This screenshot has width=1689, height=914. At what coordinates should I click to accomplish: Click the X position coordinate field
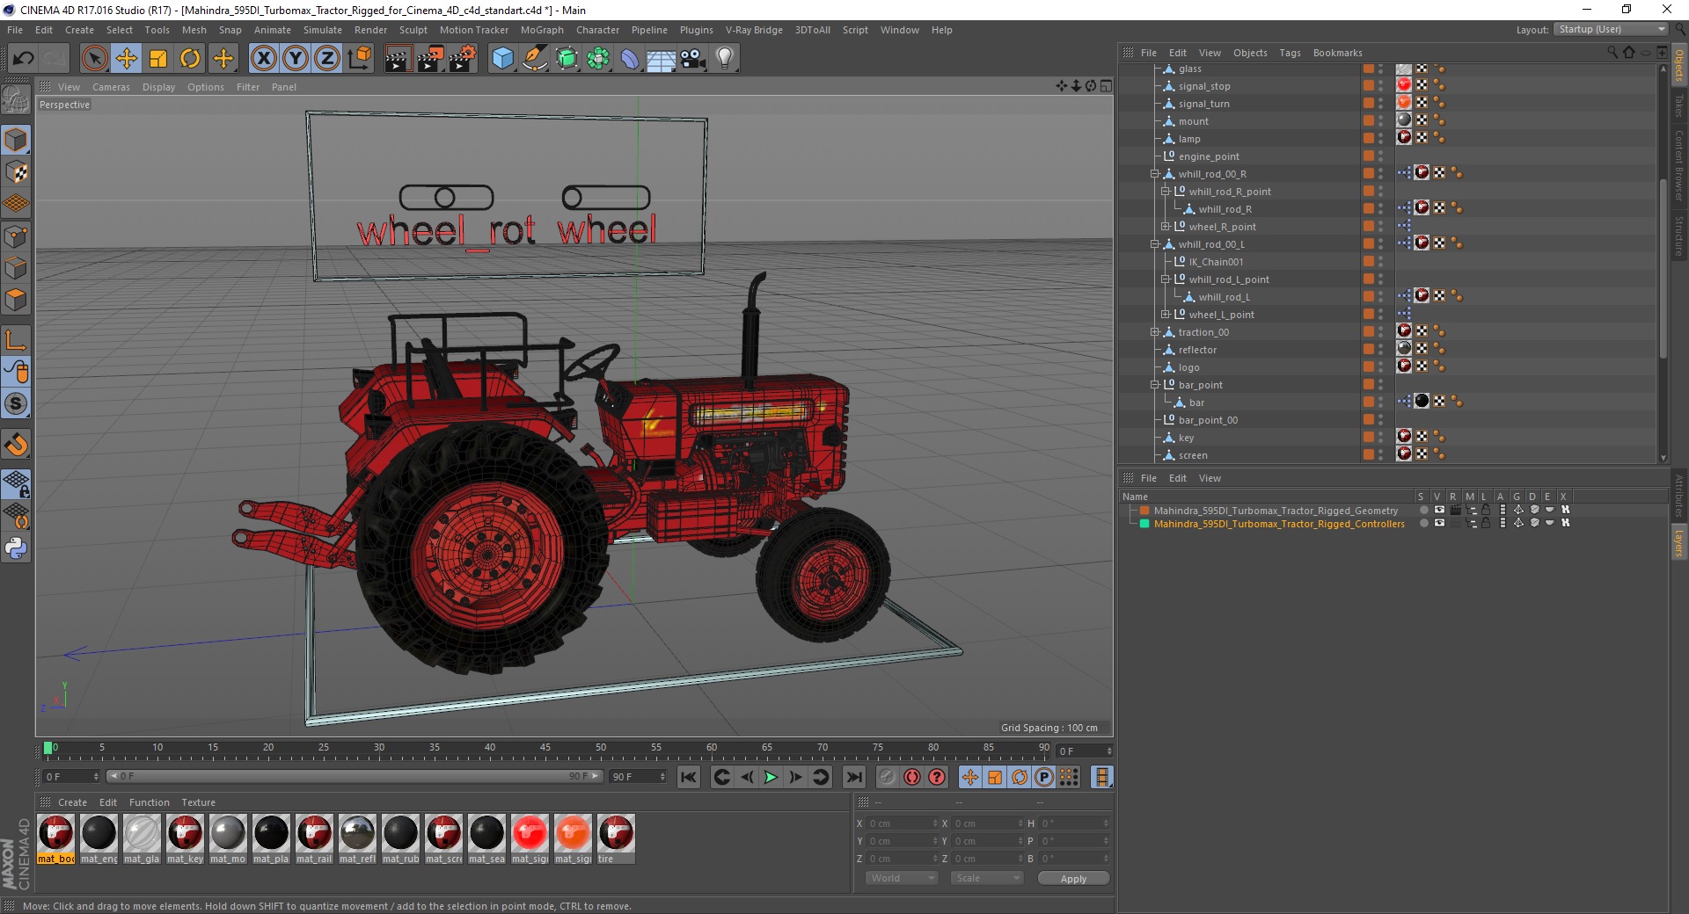point(902,823)
